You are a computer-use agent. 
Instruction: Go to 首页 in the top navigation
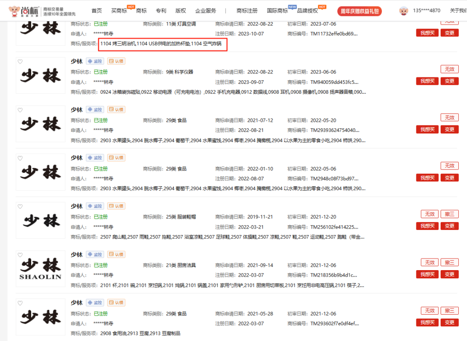tap(96, 11)
